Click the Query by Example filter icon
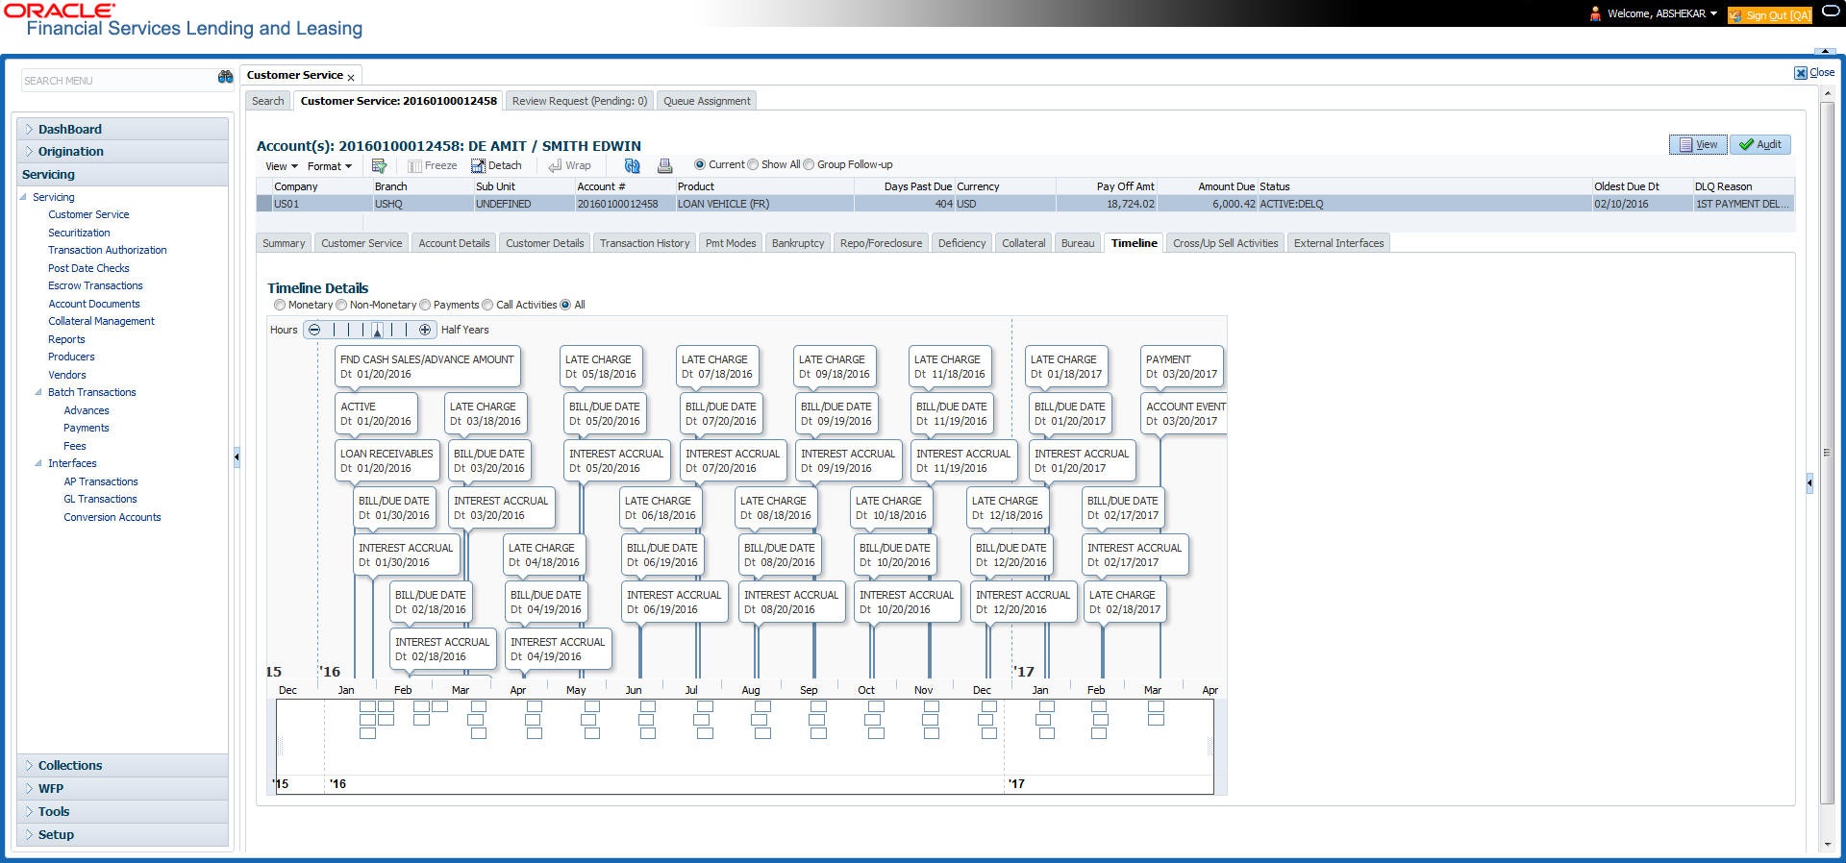Image resolution: width=1846 pixels, height=863 pixels. point(379,165)
